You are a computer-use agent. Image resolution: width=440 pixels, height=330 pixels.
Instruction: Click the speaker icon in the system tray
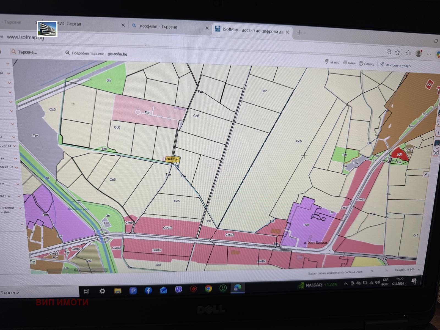(x=378, y=283)
